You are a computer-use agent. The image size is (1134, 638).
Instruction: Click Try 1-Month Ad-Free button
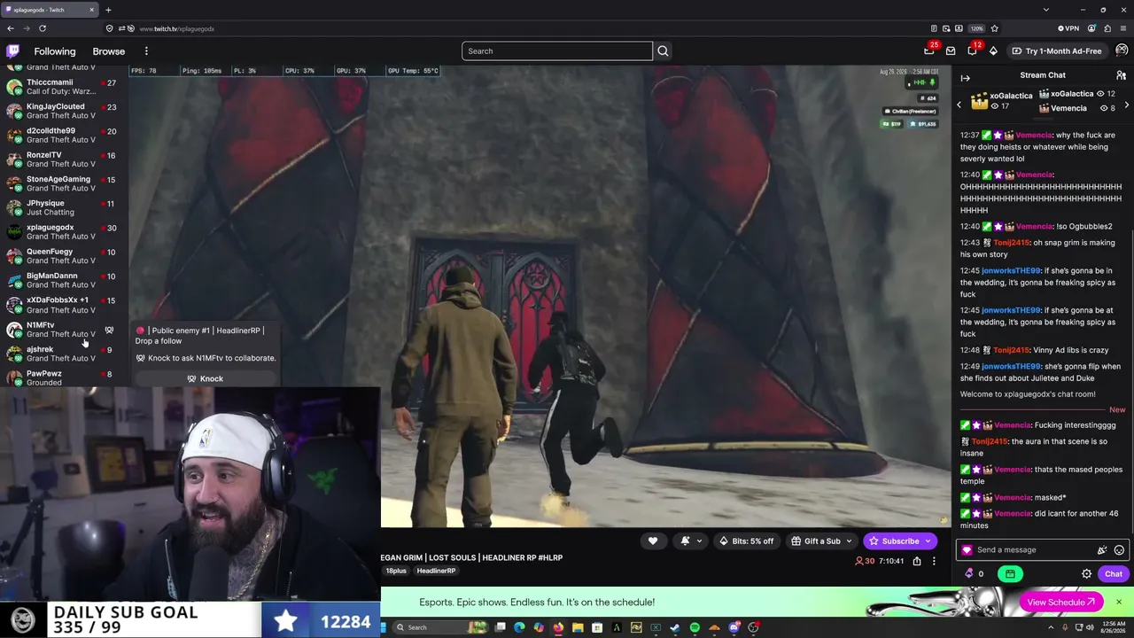[x=1057, y=51]
